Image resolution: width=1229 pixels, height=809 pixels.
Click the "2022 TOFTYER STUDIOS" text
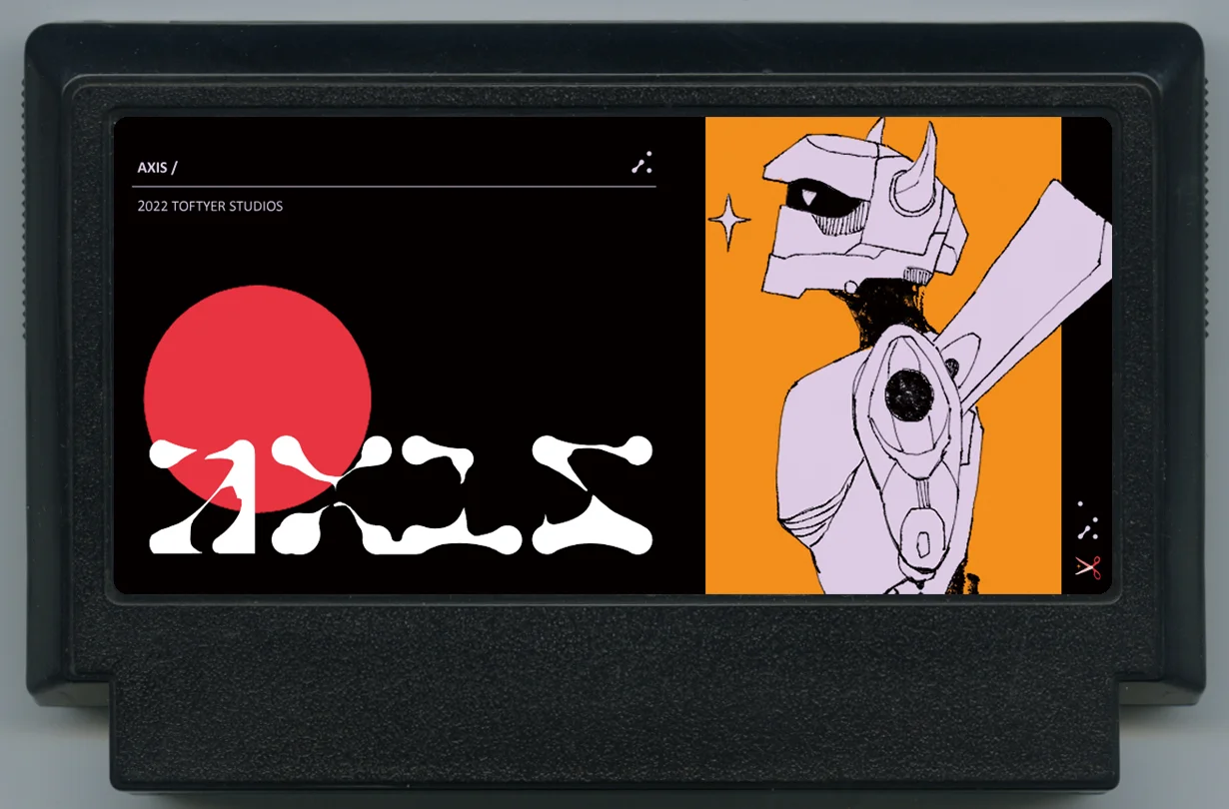(210, 207)
